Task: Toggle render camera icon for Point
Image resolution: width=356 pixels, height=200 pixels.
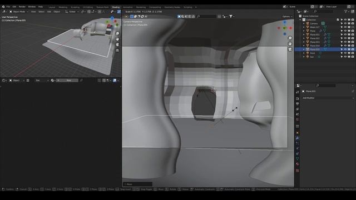Action: tap(353, 53)
